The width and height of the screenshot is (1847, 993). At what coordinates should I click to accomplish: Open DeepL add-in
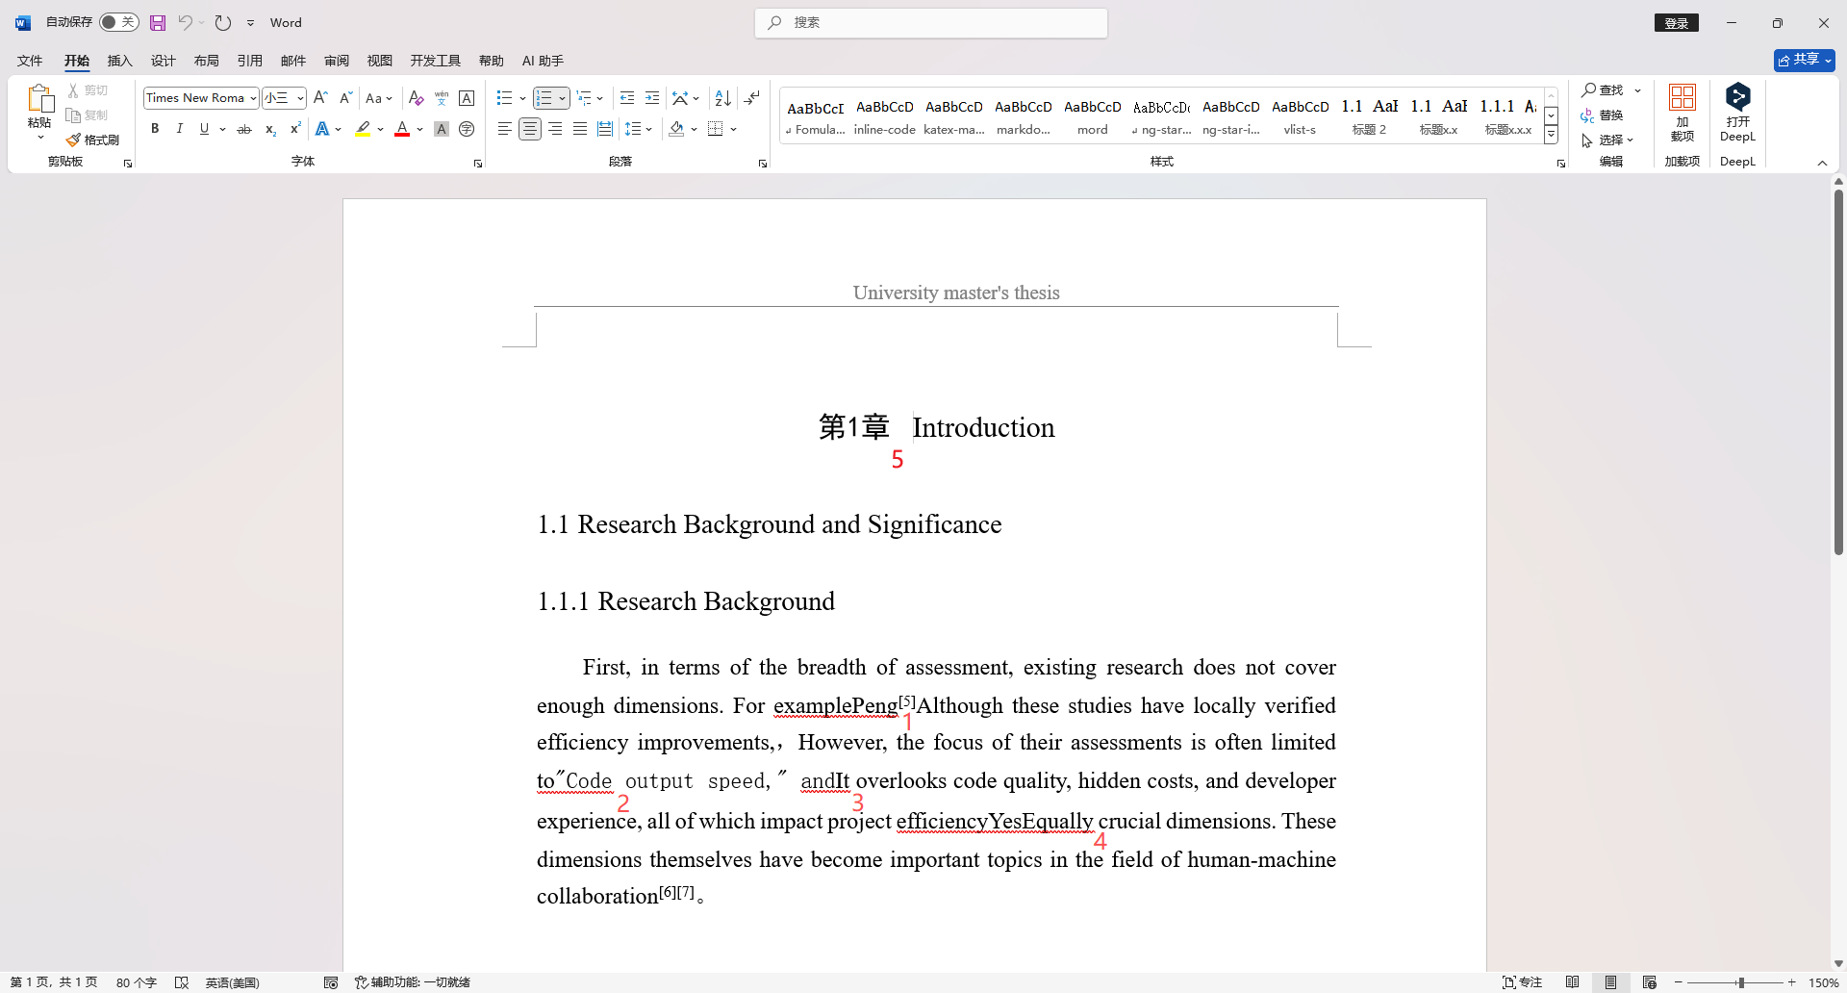[x=1737, y=114]
